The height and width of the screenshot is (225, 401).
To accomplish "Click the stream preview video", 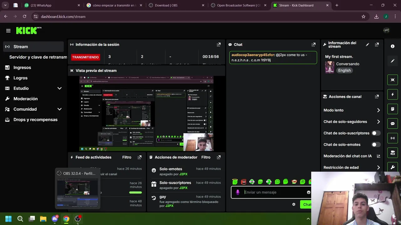I will [146, 113].
